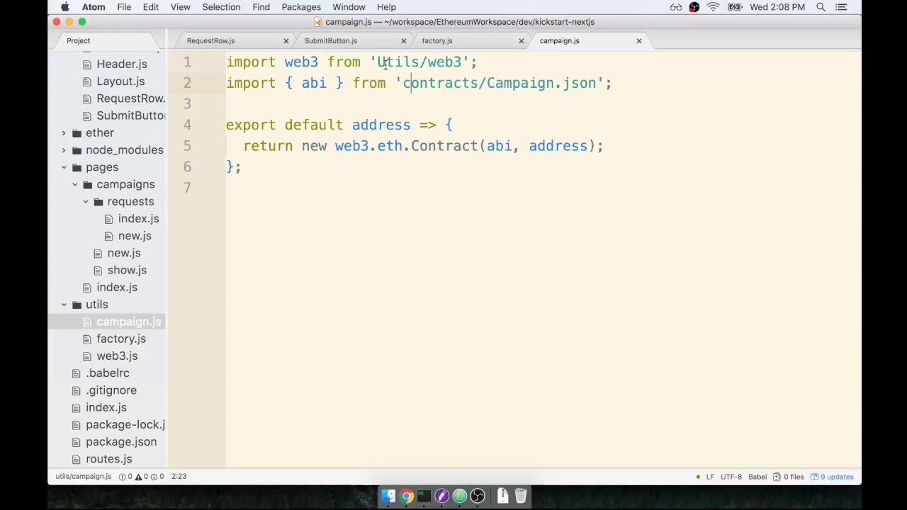Click the green status dot in status bar
907x510 pixels.
(x=698, y=477)
